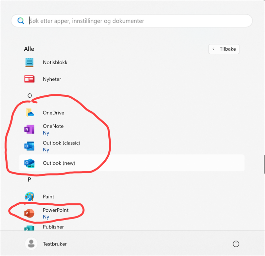Open the Paint app

pyautogui.click(x=48, y=196)
